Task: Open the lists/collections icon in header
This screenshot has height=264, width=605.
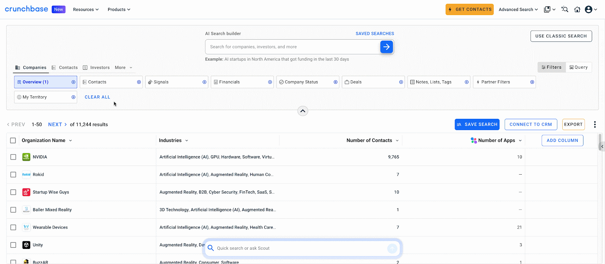Action: coord(547,9)
